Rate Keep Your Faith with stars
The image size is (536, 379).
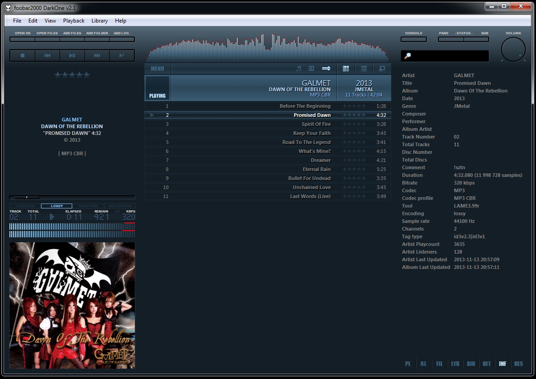click(x=354, y=133)
